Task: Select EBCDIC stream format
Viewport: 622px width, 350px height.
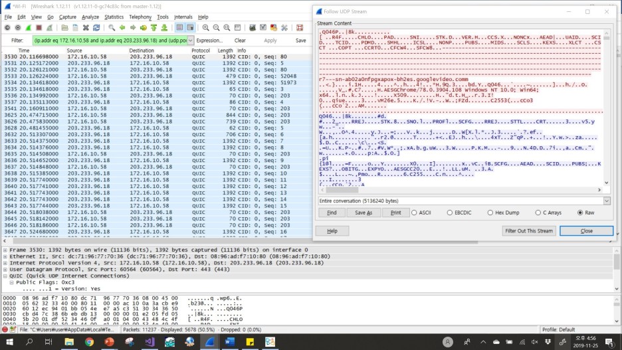Action: click(459, 213)
